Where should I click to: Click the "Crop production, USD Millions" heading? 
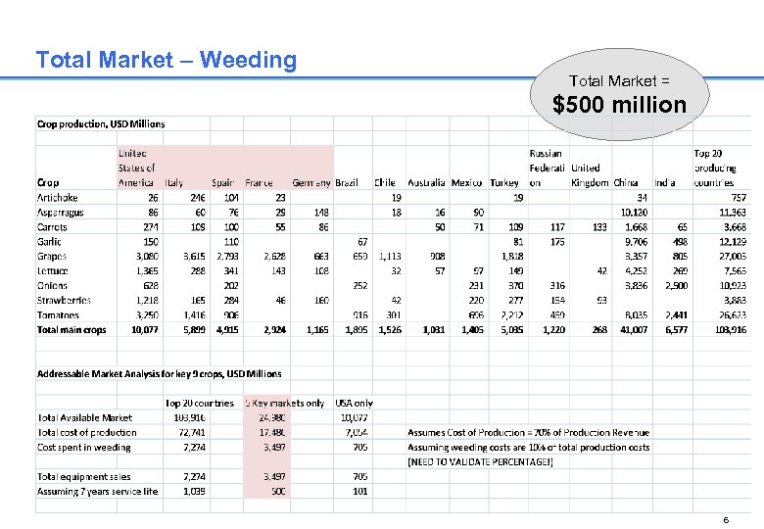click(x=101, y=123)
